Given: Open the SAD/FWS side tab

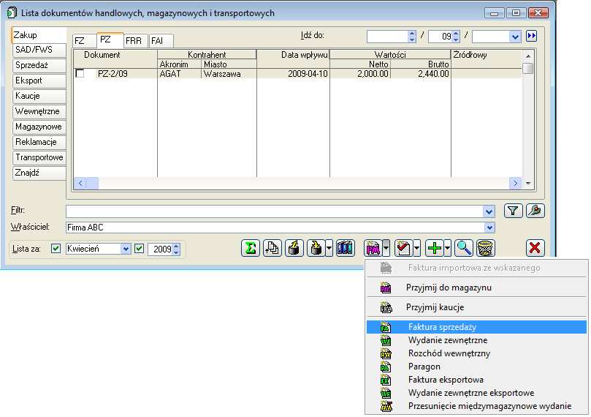Looking at the screenshot, I should coord(39,50).
